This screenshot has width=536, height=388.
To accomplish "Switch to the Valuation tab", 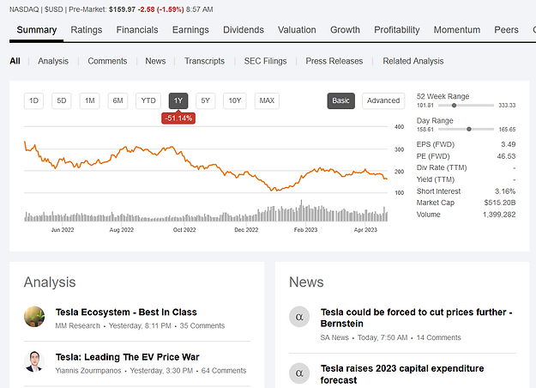I will pyautogui.click(x=298, y=30).
